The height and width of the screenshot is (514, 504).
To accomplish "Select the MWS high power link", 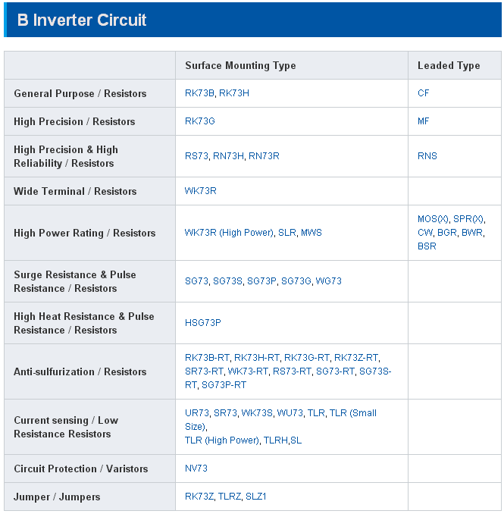I will (311, 233).
